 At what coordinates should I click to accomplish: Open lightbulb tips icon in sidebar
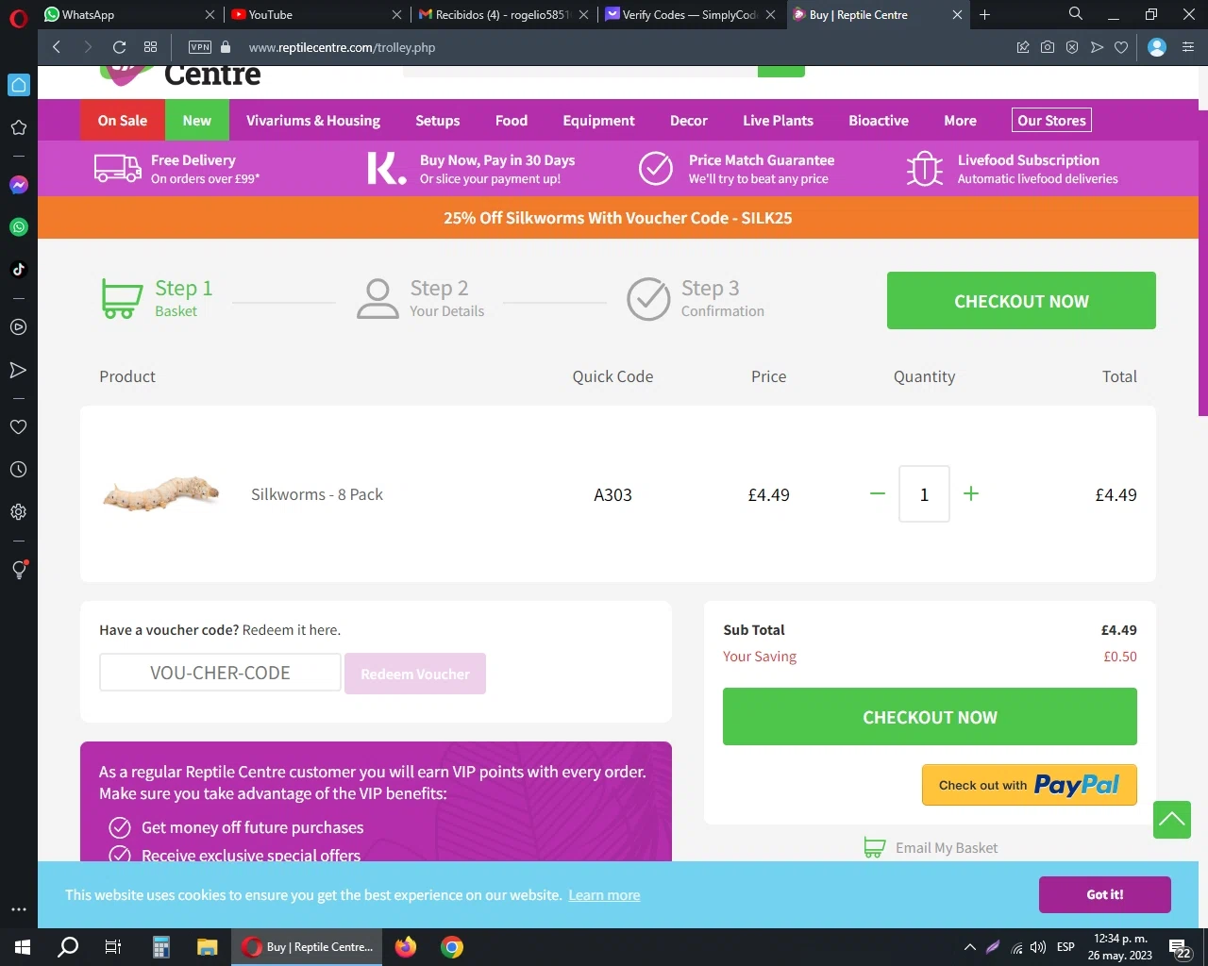pyautogui.click(x=18, y=569)
